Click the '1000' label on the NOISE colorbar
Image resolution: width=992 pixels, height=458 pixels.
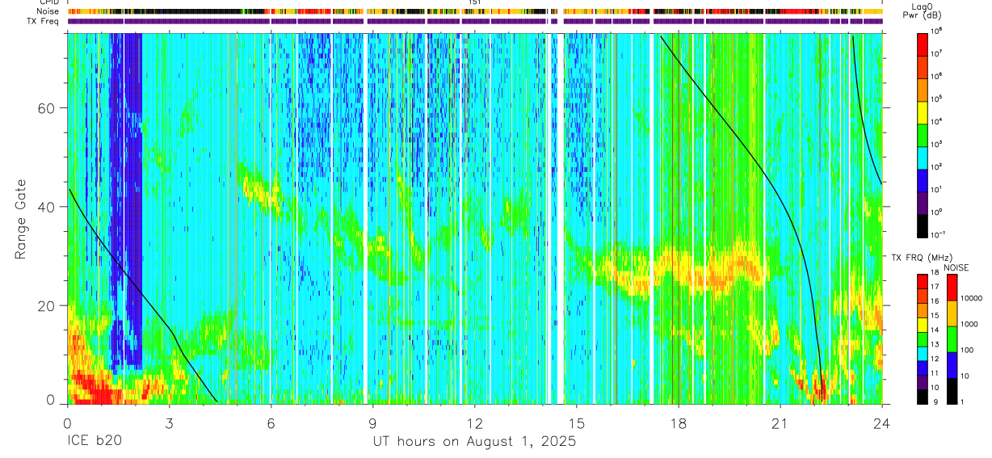[x=969, y=324]
